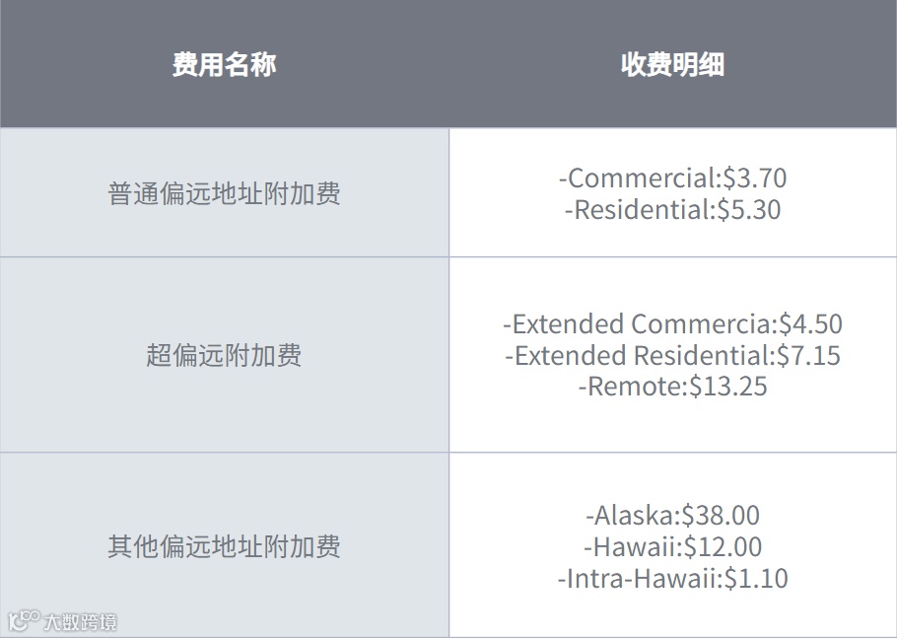Click the Intra-Hawaii:$1.10 line
This screenshot has height=639, width=897.
click(x=672, y=578)
